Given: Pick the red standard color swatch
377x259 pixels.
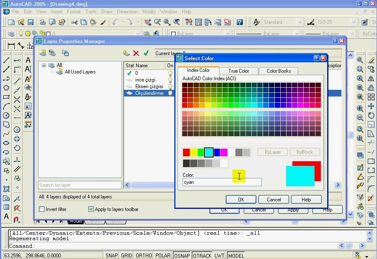Looking at the screenshot, I should tap(186, 152).
